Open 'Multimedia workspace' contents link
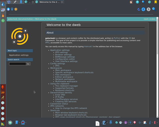The image size is (159, 127). pos(66,81)
